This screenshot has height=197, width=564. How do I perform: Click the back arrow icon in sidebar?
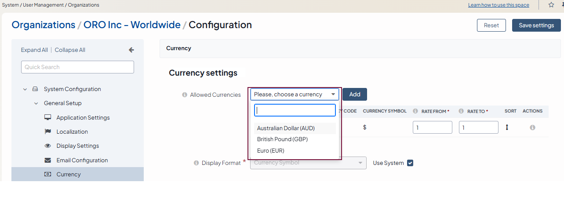pos(131,50)
